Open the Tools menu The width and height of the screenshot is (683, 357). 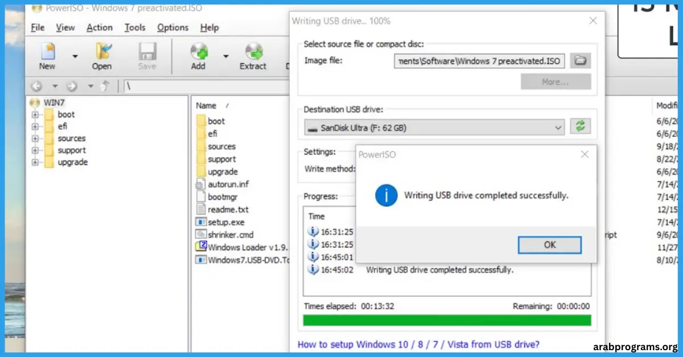(x=135, y=27)
